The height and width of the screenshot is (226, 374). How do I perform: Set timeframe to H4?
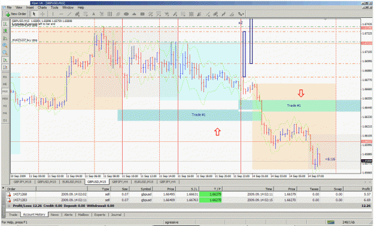pos(5,113)
